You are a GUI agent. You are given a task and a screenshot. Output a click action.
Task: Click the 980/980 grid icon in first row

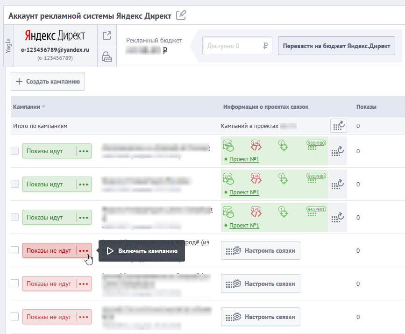[x=316, y=145]
